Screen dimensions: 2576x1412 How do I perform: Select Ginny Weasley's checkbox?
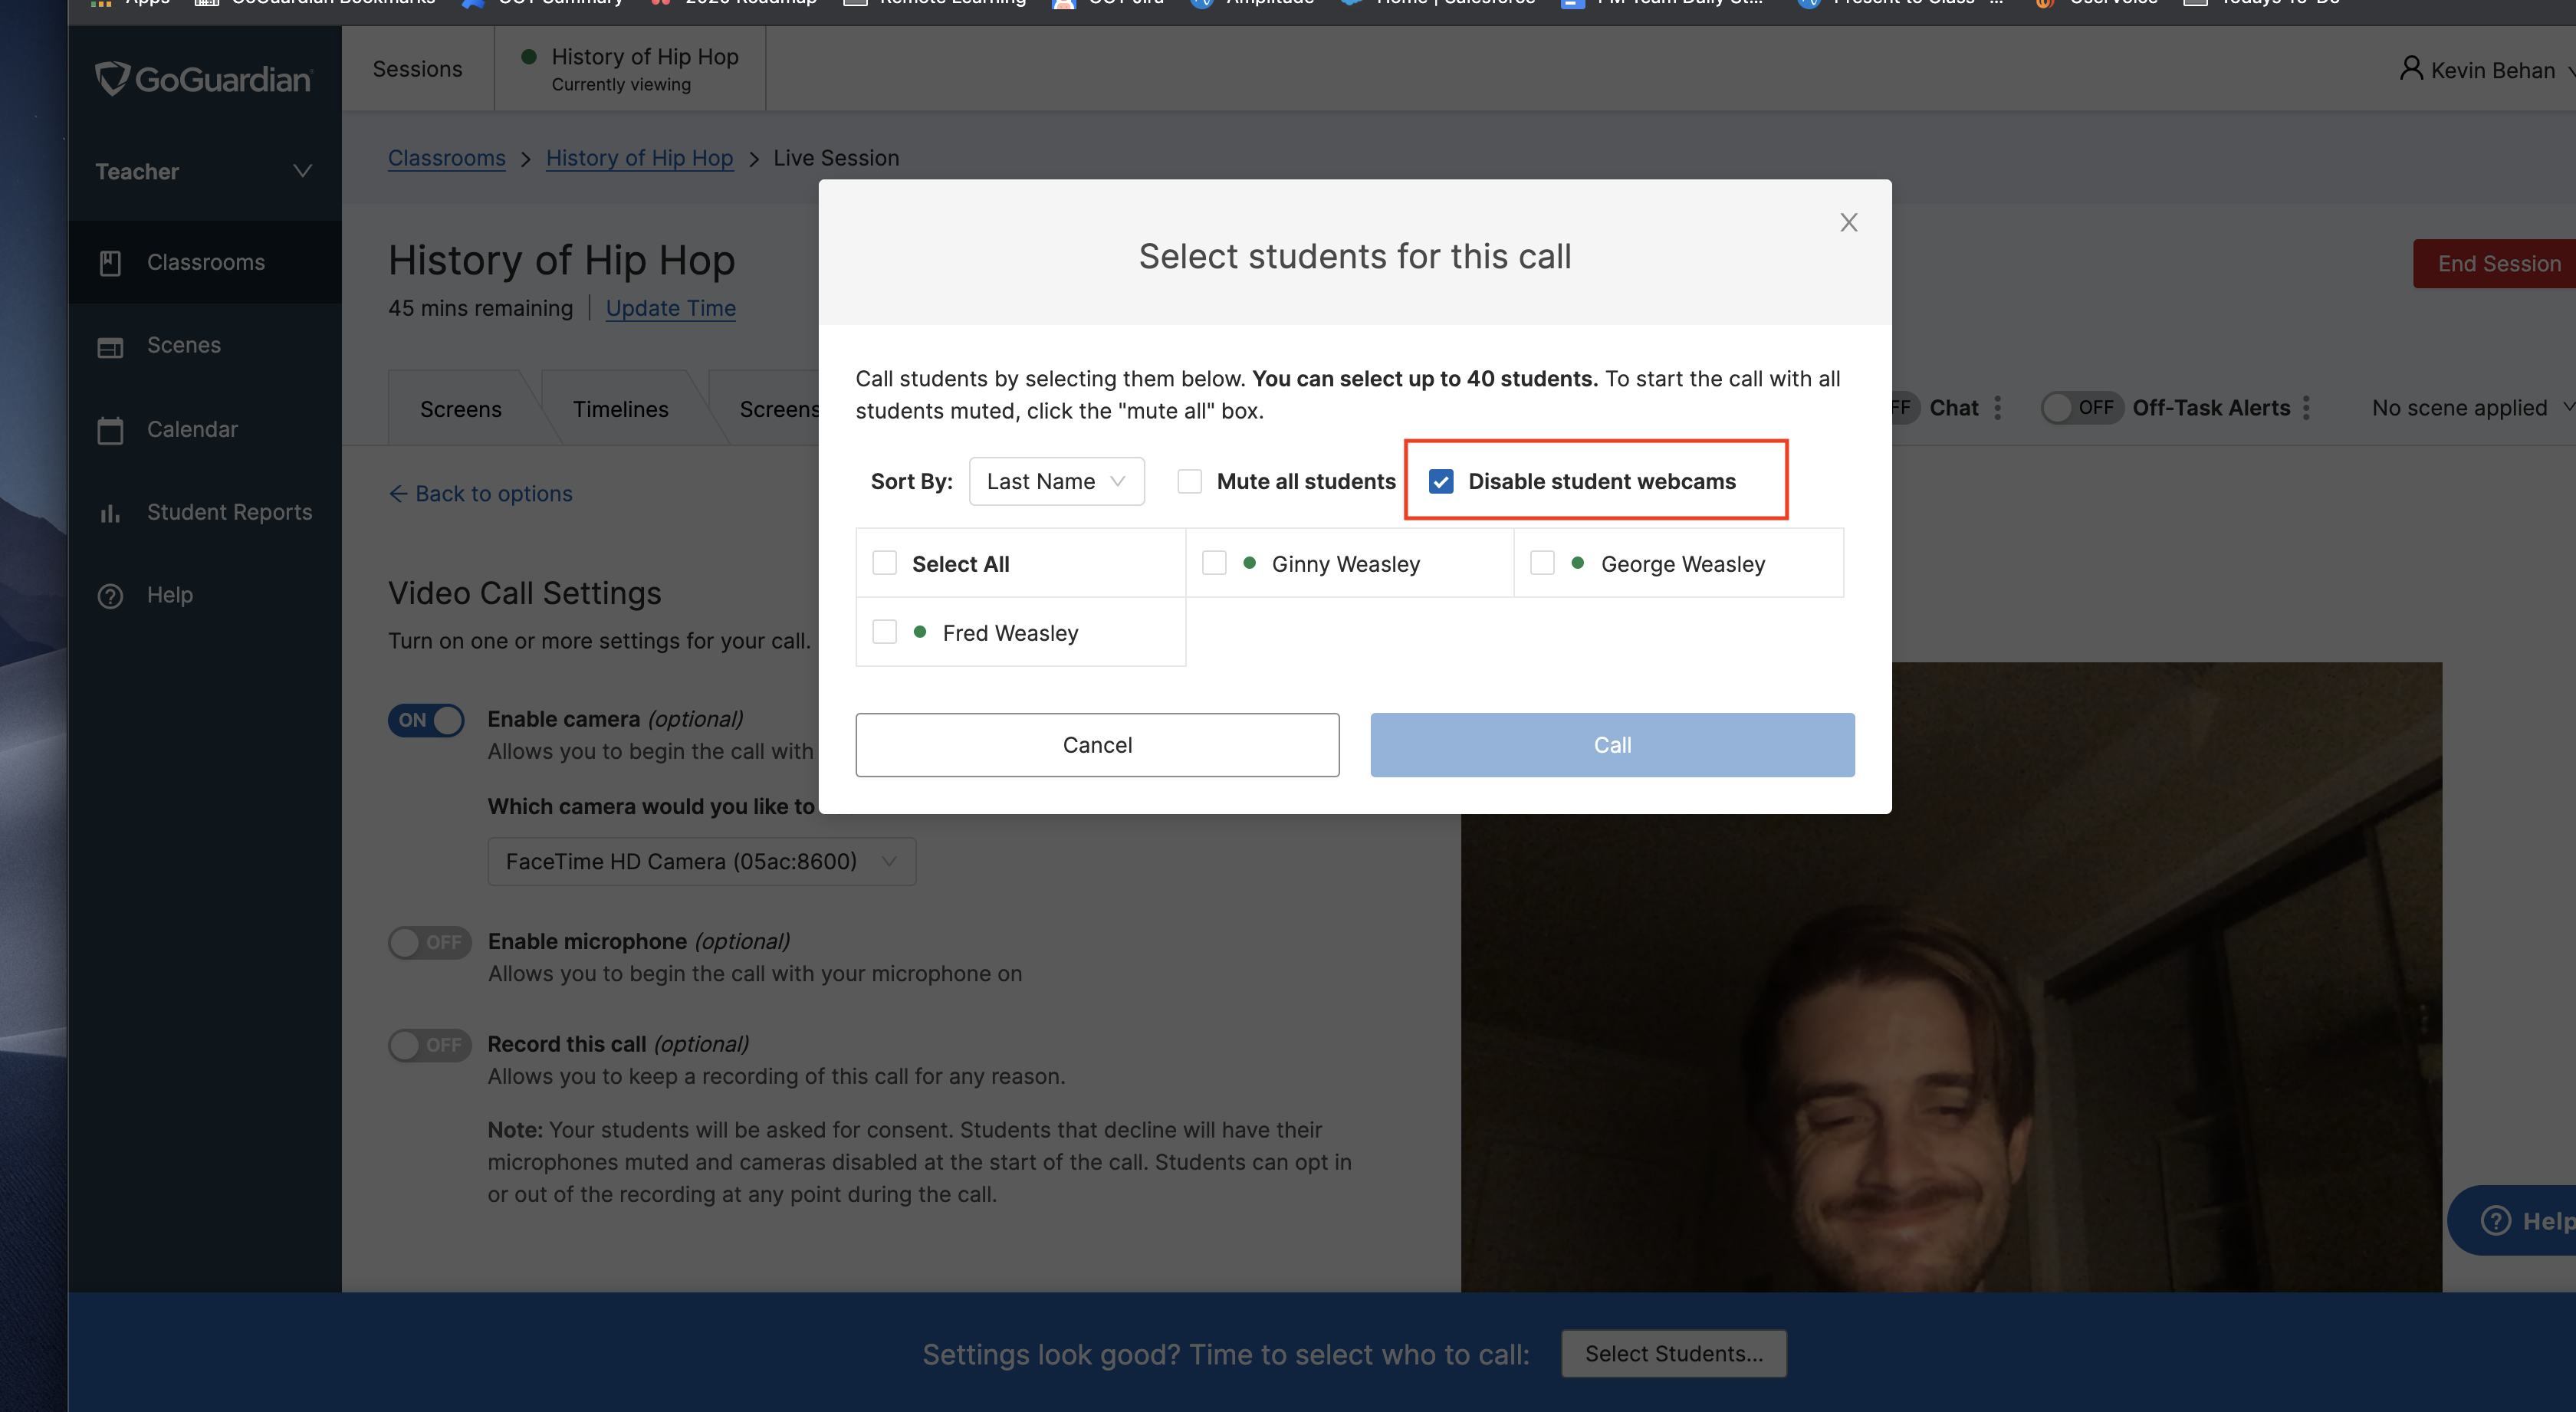tap(1214, 563)
